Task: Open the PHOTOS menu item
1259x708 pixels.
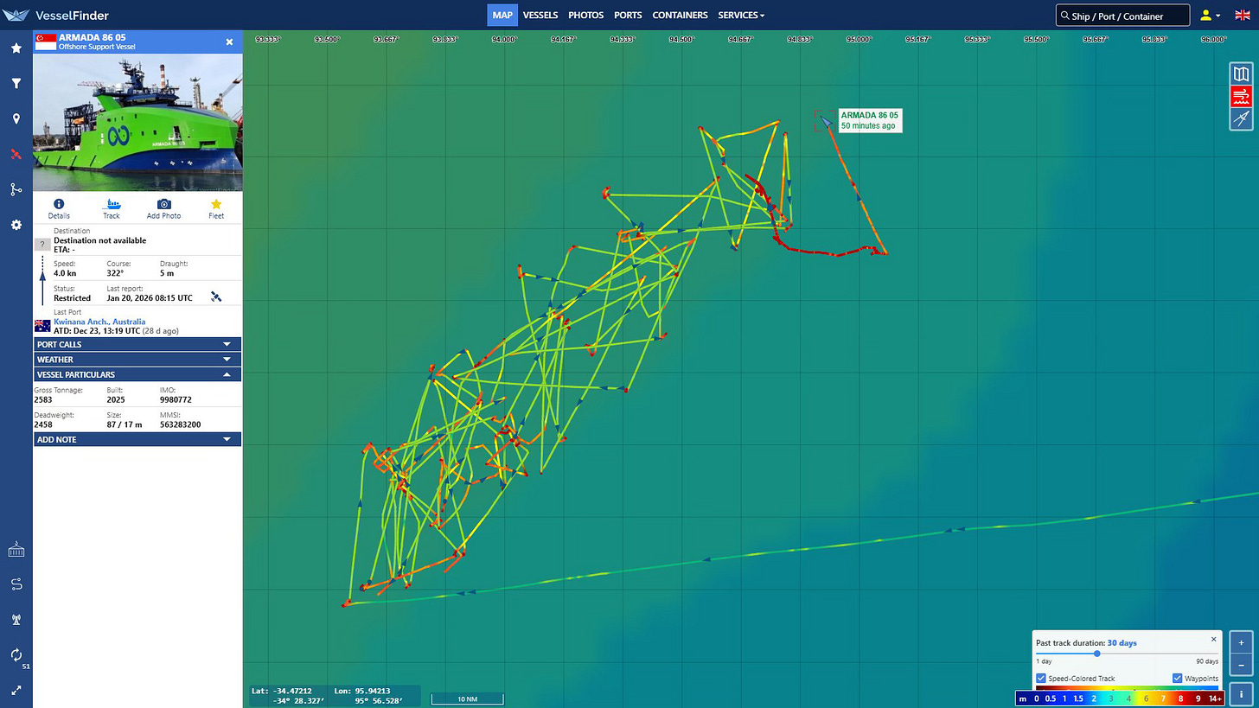Action: (585, 15)
